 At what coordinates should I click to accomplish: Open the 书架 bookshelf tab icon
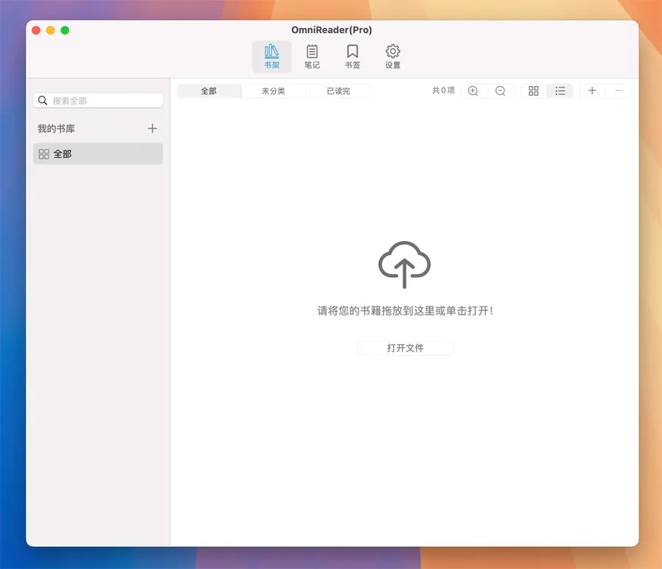(271, 56)
